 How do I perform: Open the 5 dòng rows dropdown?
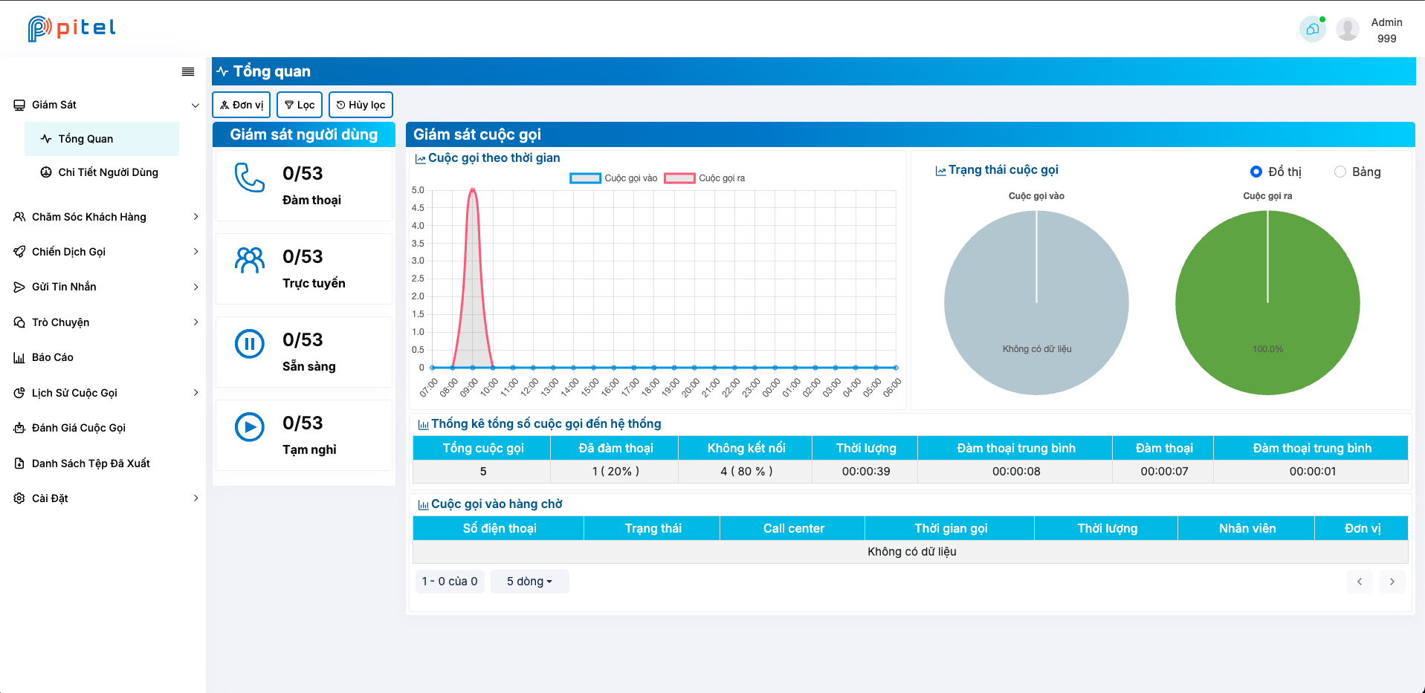[529, 582]
